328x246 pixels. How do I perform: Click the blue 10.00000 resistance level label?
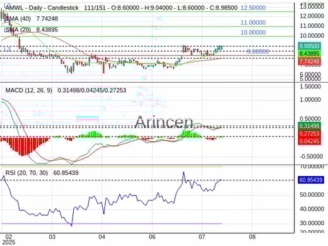click(253, 32)
